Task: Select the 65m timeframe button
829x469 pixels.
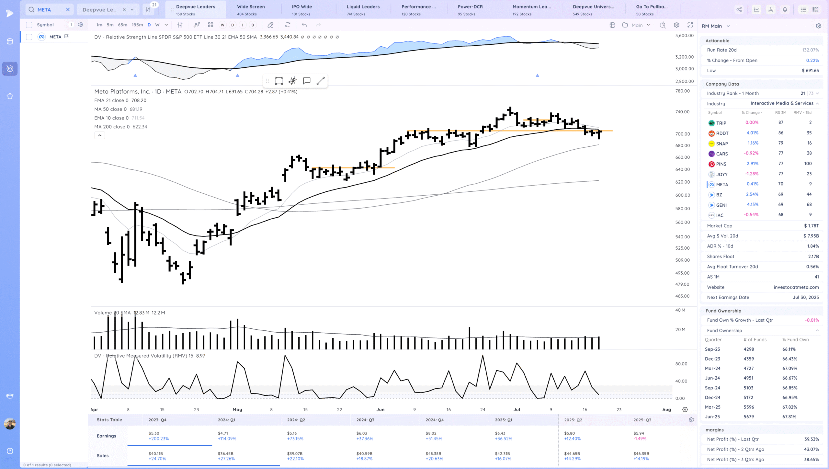Action: tap(122, 25)
